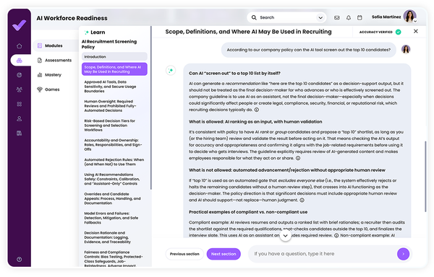Viewport: 434px width, 277px height.
Task: Open the single user profile sidebar icon
Action: [19, 118]
